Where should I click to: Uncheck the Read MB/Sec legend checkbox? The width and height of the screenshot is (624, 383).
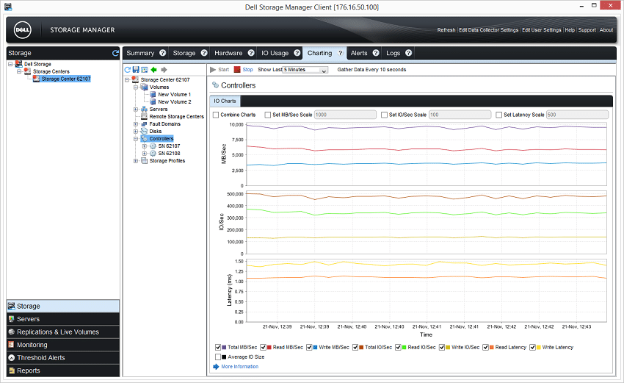pos(263,348)
